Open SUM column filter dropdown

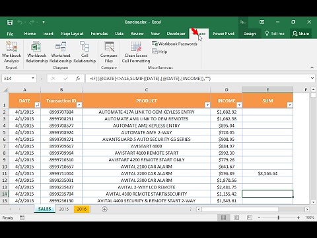(290, 105)
